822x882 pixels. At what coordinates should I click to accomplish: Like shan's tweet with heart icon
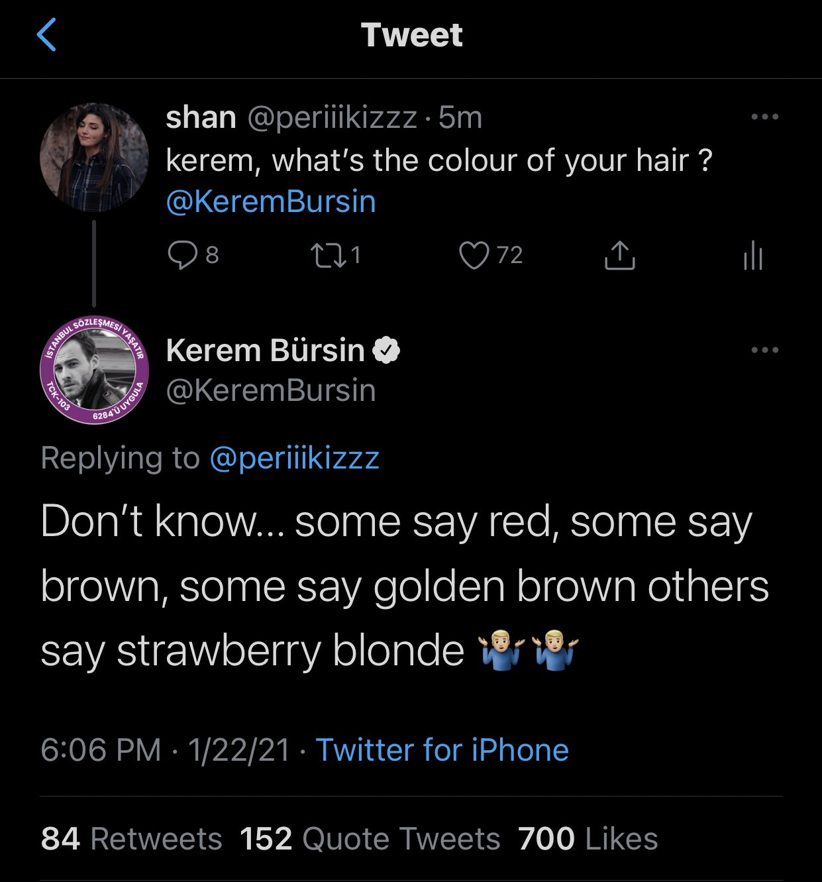coord(474,255)
